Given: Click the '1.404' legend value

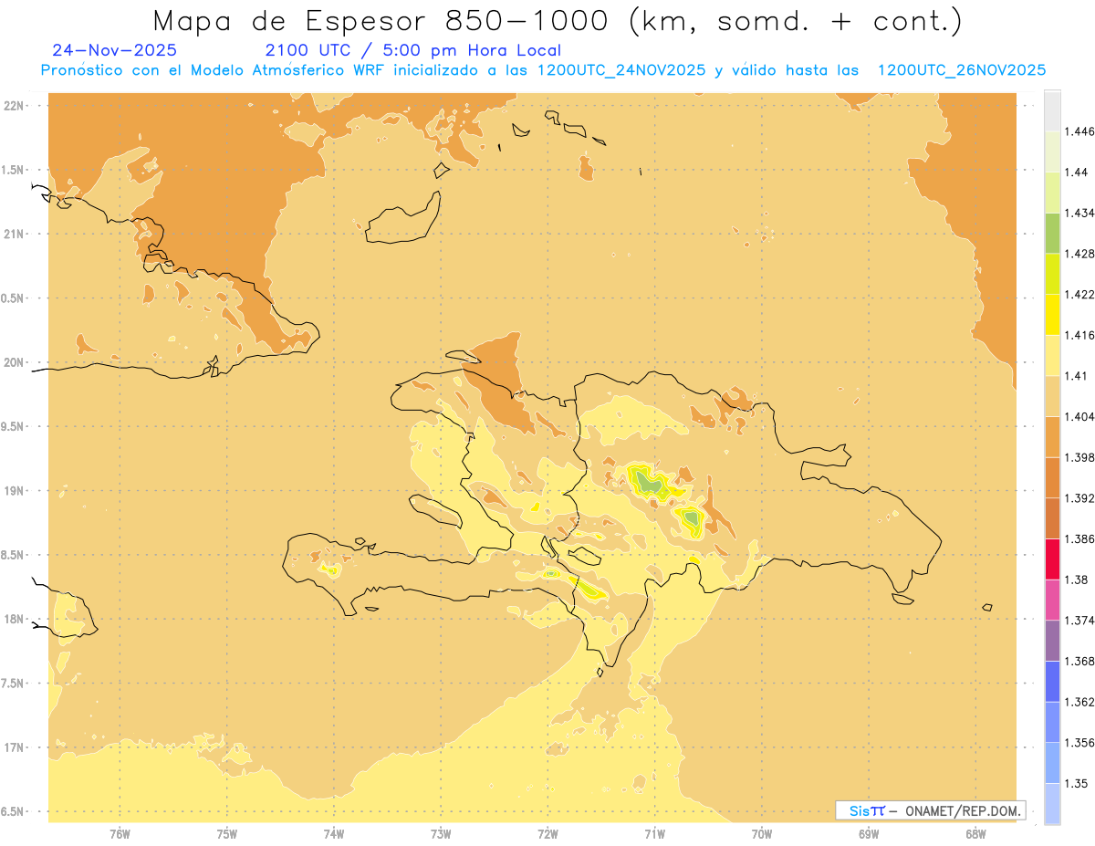Looking at the screenshot, I should click(1079, 416).
